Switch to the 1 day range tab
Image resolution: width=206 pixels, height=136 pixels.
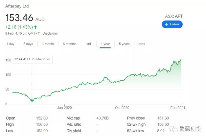point(10,44)
